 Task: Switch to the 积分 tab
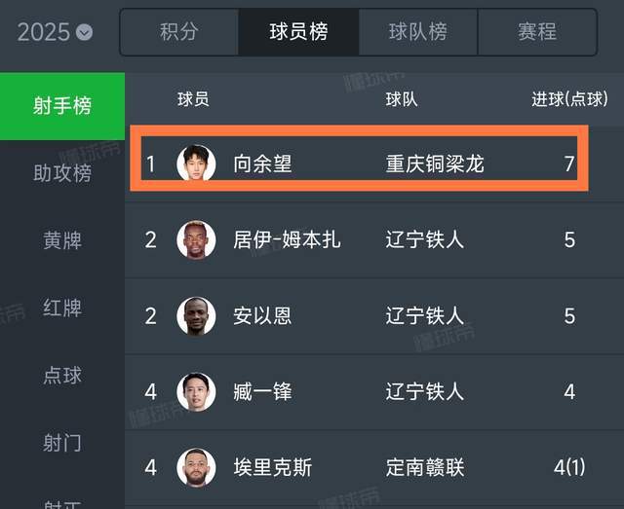click(x=178, y=32)
